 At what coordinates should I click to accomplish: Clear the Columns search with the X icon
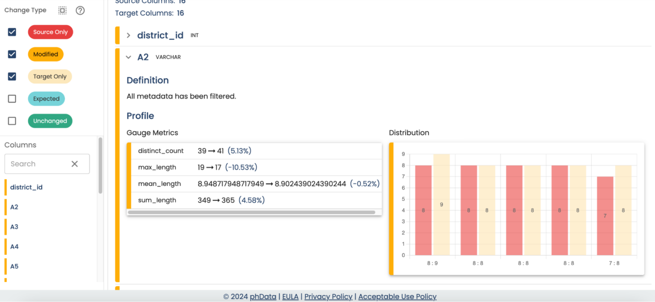tap(75, 164)
